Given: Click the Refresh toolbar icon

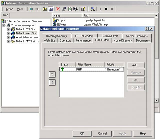Looking at the screenshot, I should [x=70, y=9].
